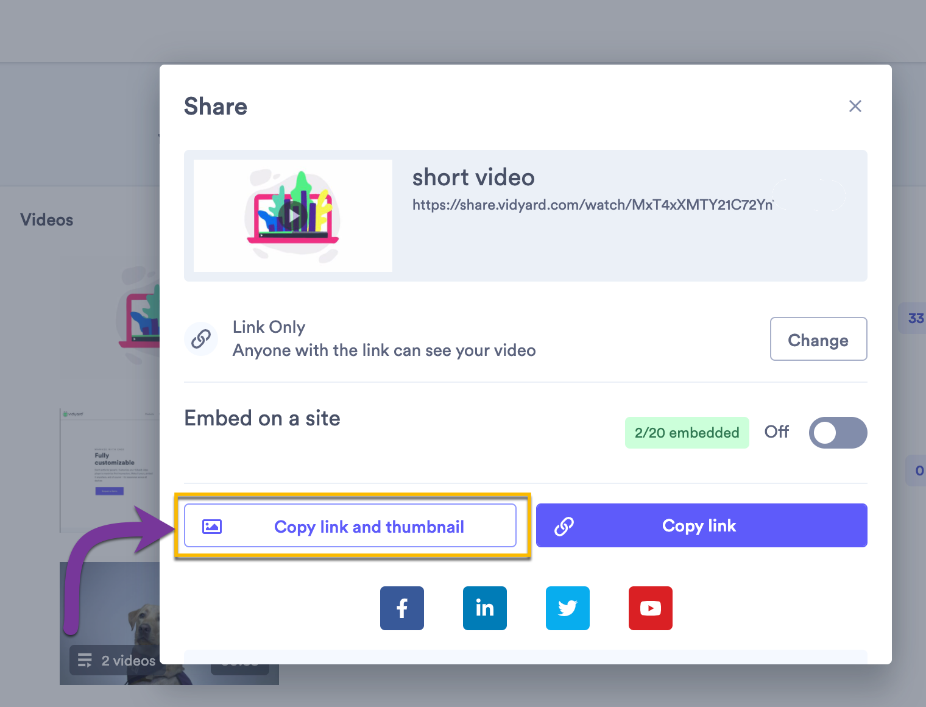Close the Share dialog
The width and height of the screenshot is (926, 707).
(855, 106)
